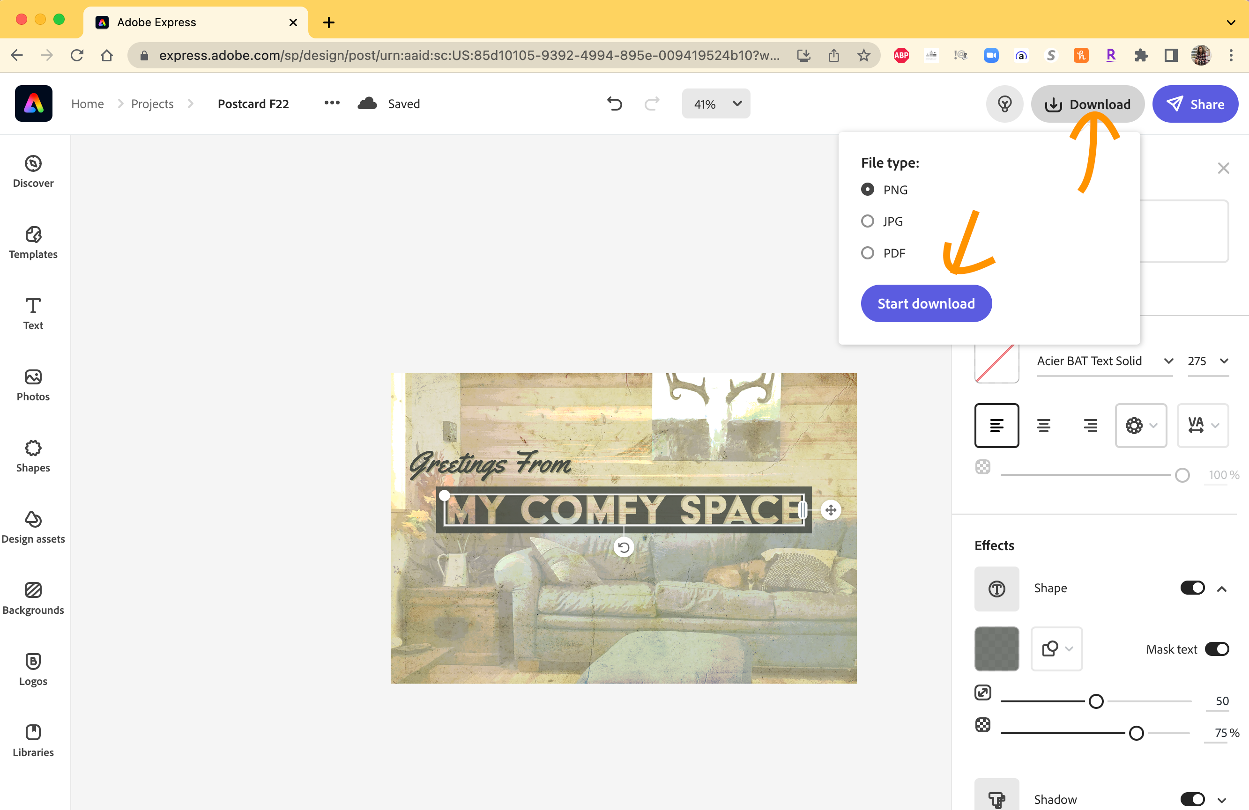Turn off the Mask text toggle
The height and width of the screenshot is (810, 1249).
coord(1217,649)
